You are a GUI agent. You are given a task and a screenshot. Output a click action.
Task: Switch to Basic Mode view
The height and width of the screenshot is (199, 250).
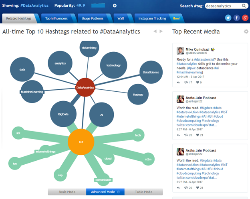(x=67, y=192)
